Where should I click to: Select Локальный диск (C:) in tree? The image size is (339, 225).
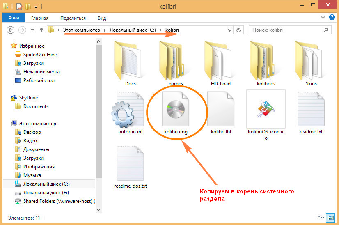pyautogui.click(x=49, y=184)
